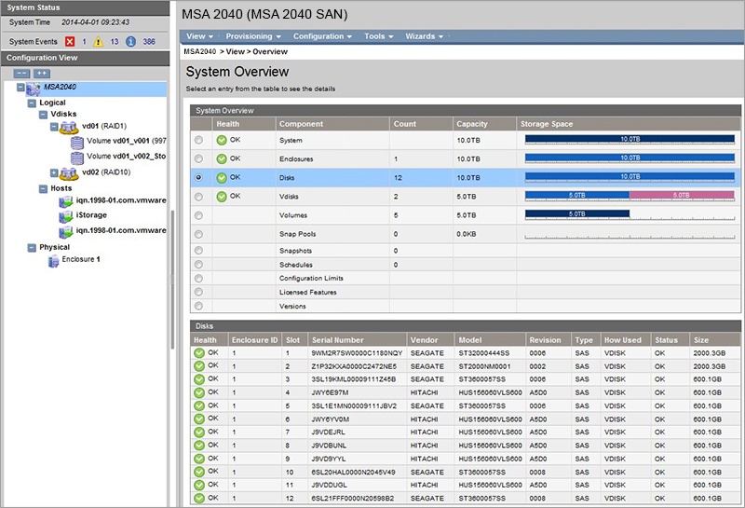Open the Provisioning menu
This screenshot has height=508, width=745.
click(252, 36)
